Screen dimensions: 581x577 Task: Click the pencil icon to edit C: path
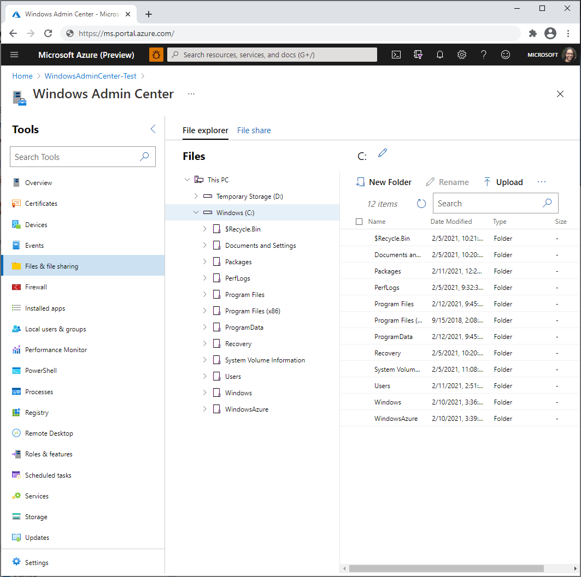pyautogui.click(x=382, y=153)
